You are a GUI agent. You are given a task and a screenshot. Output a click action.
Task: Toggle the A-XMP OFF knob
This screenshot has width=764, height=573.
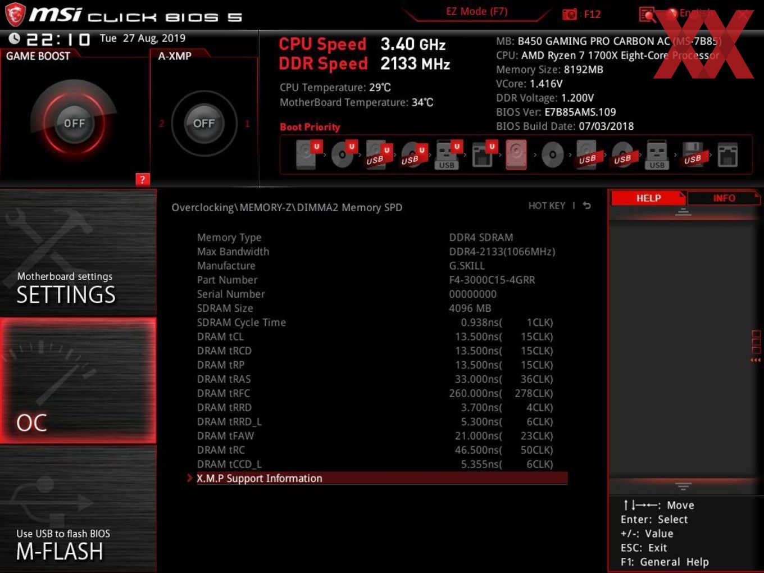[x=204, y=123]
